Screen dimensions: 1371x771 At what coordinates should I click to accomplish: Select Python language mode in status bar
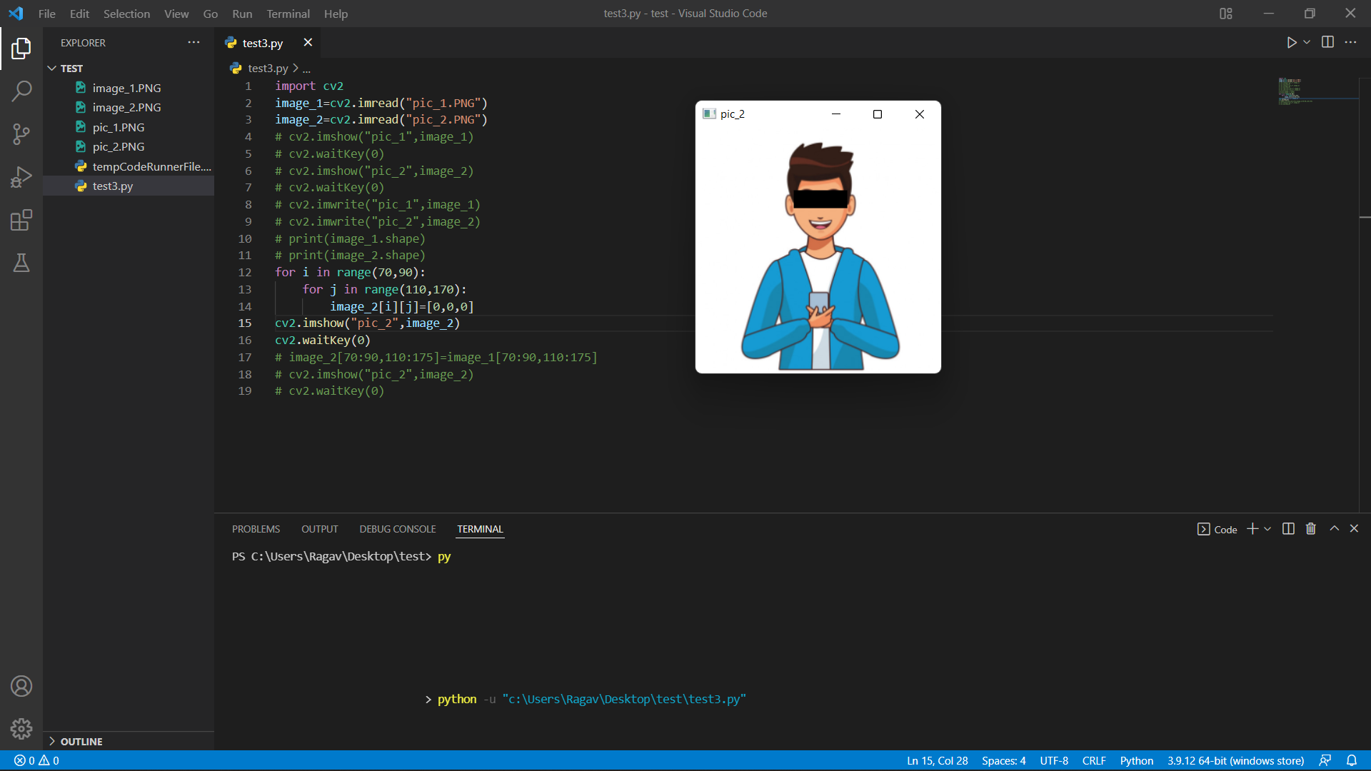[x=1136, y=760]
